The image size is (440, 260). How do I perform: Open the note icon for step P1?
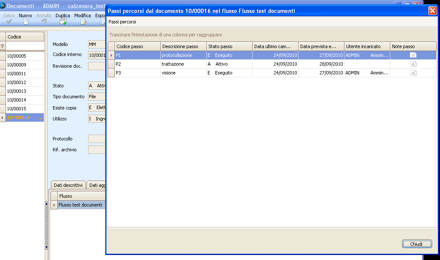413,55
